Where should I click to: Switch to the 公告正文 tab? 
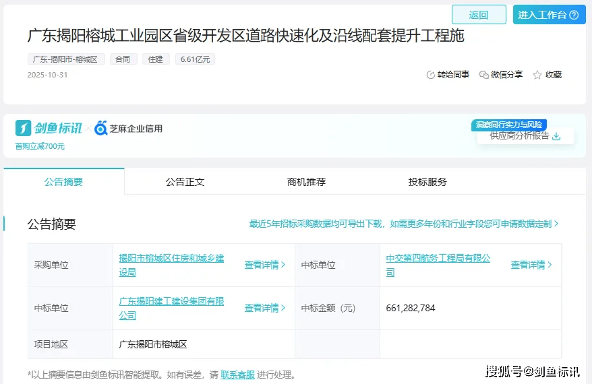(x=185, y=182)
